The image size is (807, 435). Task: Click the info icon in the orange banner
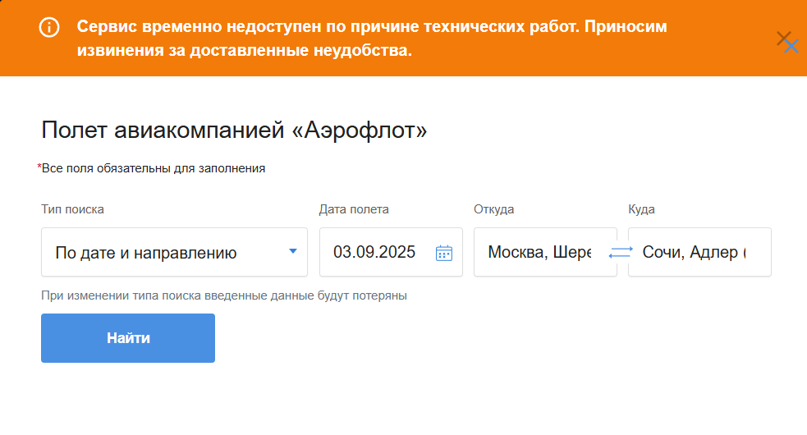pyautogui.click(x=49, y=27)
